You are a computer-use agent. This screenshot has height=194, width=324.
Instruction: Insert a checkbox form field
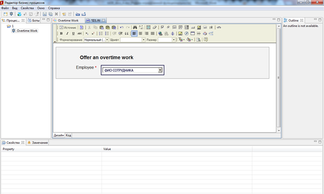162,27
